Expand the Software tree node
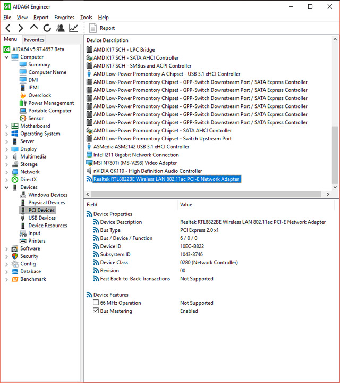340x383 pixels. pyautogui.click(x=6, y=249)
